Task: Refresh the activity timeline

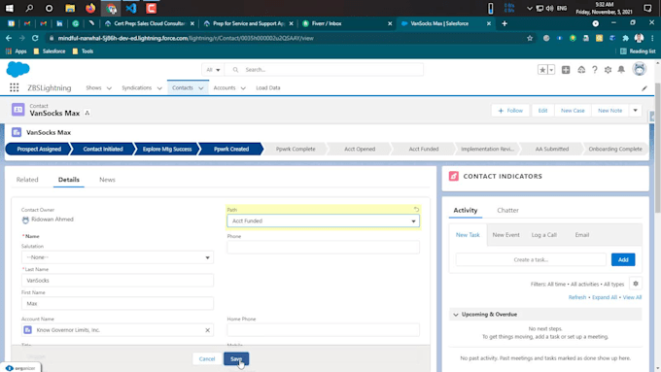Action: 577,297
